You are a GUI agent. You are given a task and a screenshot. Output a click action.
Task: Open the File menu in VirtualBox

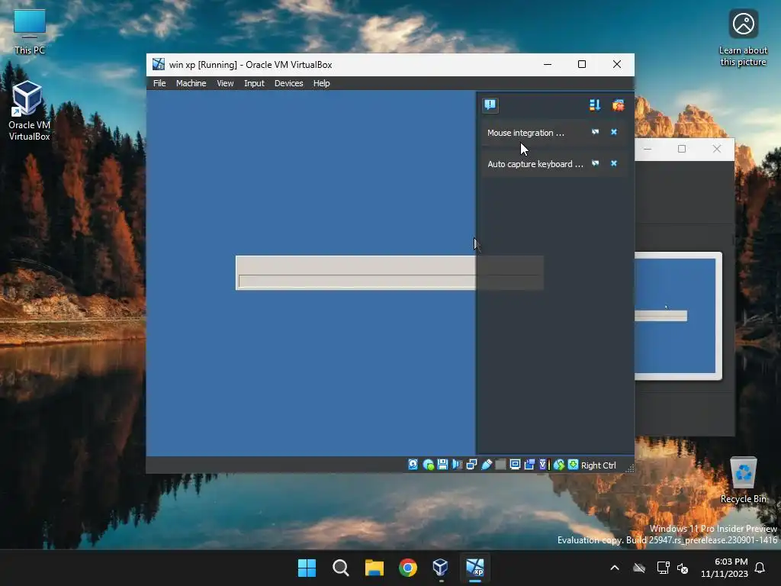click(159, 83)
